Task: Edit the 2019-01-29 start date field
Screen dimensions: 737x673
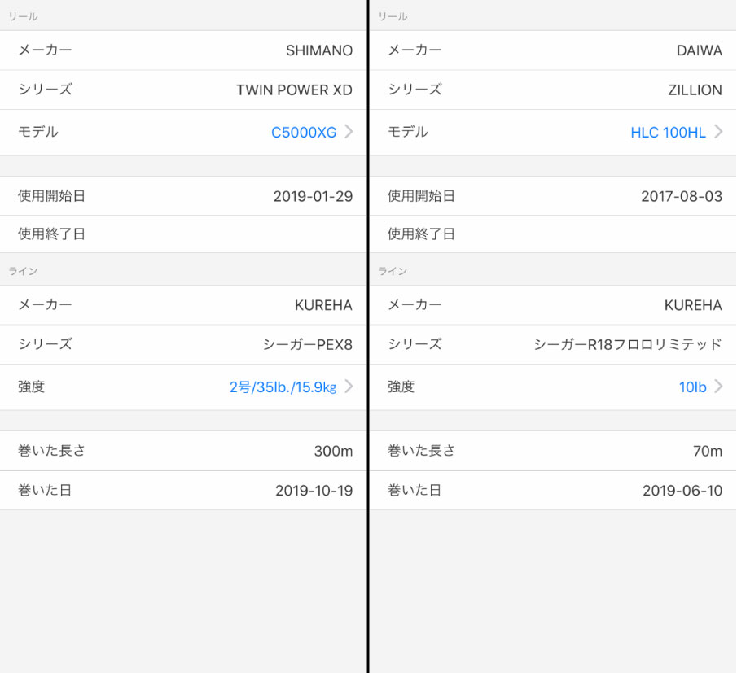Action: tap(183, 196)
